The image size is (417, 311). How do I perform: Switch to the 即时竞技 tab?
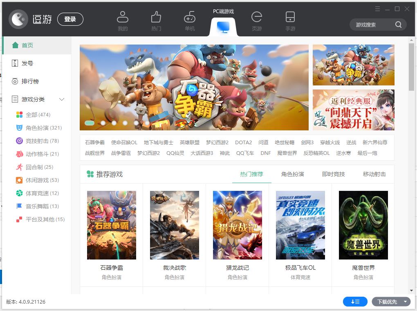point(334,174)
